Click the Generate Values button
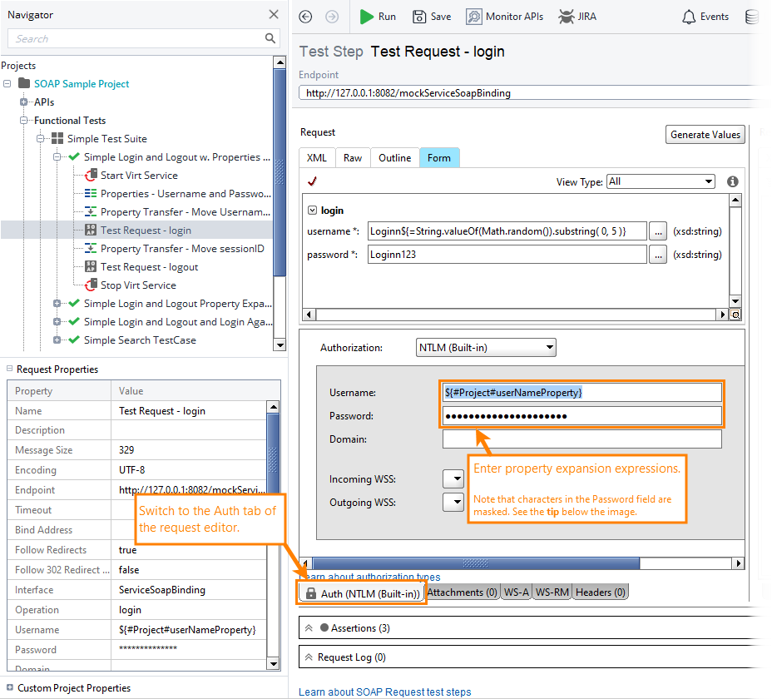 click(705, 134)
